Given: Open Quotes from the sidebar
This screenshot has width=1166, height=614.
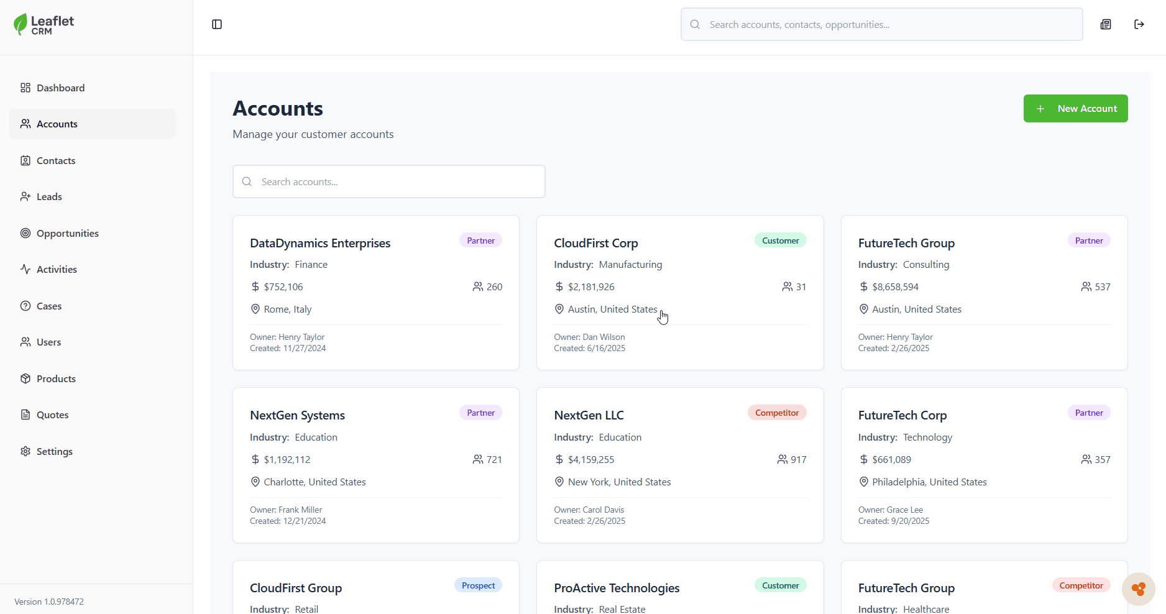Looking at the screenshot, I should tap(52, 415).
